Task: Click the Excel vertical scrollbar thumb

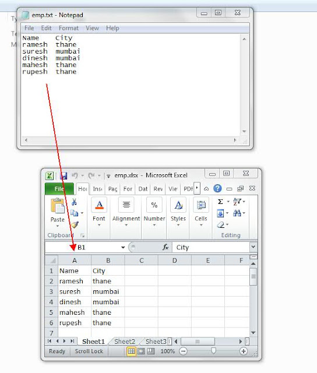Action: [x=253, y=276]
